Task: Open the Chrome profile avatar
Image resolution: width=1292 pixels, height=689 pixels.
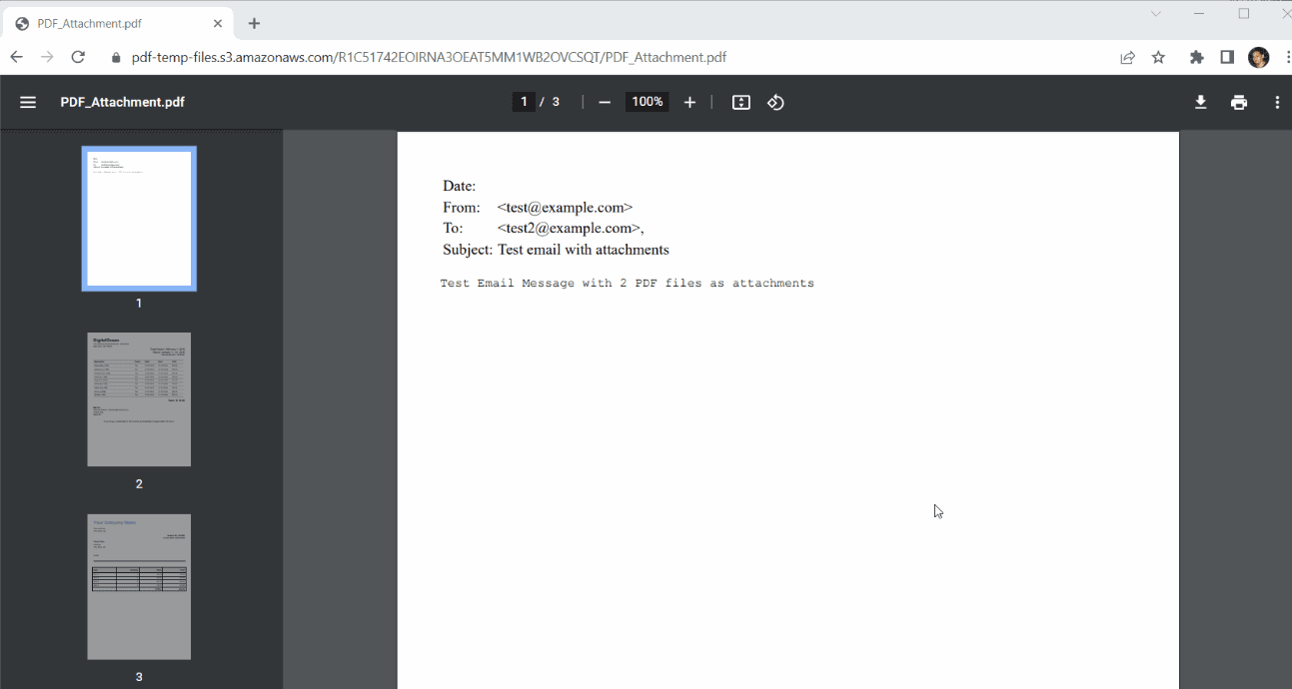Action: click(1258, 57)
